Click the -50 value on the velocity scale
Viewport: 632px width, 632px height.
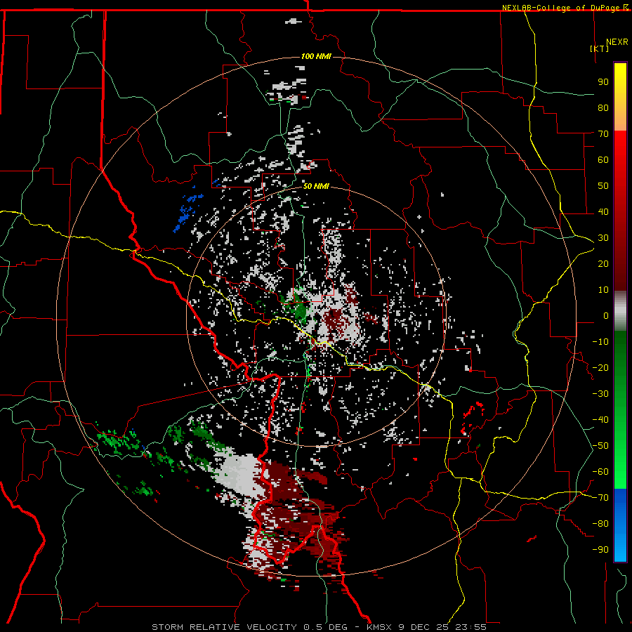click(600, 446)
